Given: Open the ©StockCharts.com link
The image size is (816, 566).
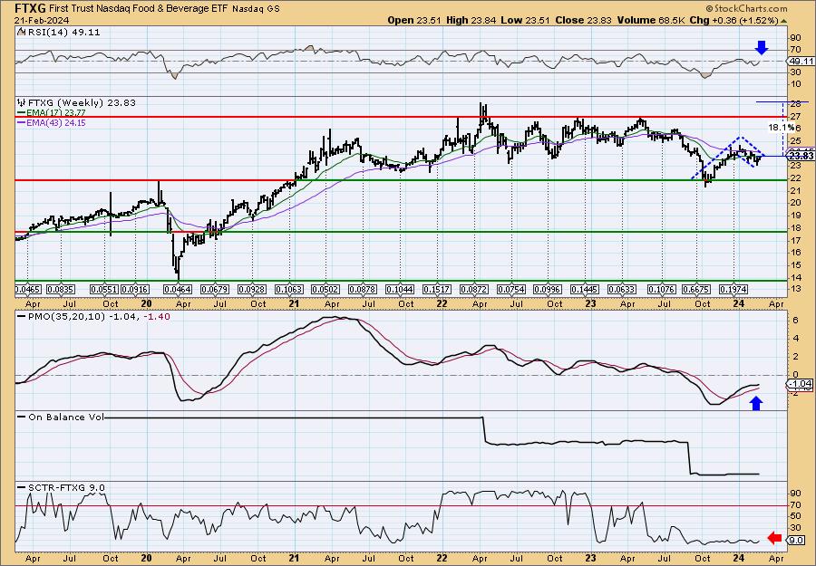Looking at the screenshot, I should (x=747, y=9).
